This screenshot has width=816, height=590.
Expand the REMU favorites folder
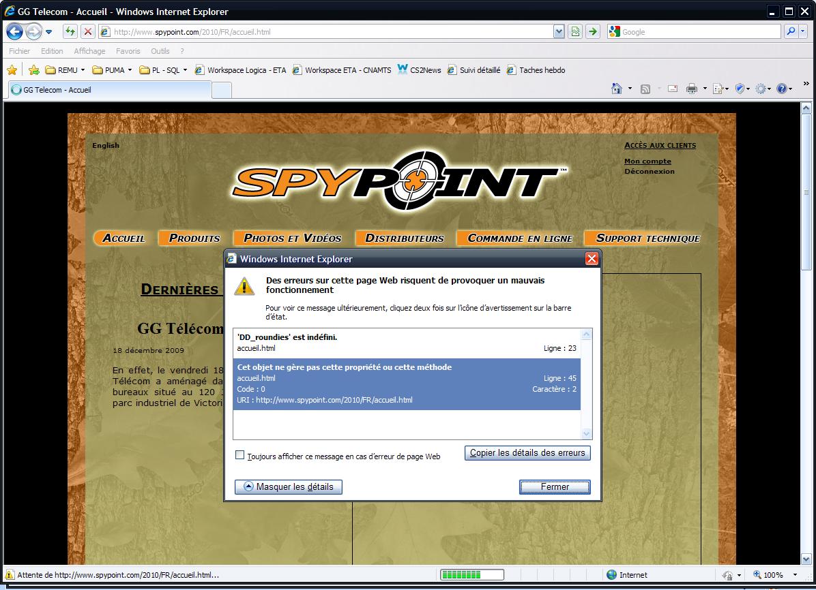[x=65, y=69]
